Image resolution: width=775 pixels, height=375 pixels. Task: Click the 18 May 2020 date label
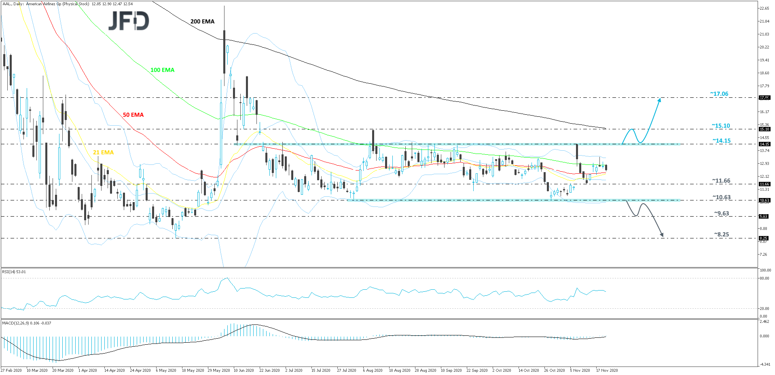(x=193, y=370)
